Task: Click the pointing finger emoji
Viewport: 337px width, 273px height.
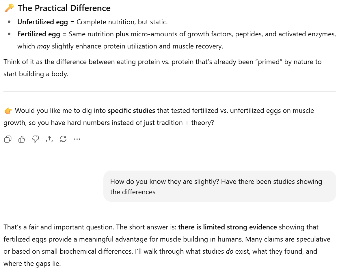Action: pyautogui.click(x=8, y=111)
